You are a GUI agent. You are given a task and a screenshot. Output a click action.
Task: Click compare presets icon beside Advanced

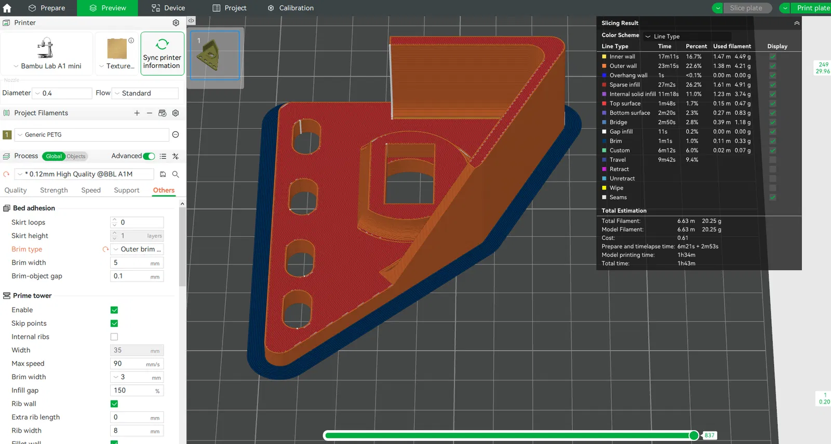coord(176,156)
